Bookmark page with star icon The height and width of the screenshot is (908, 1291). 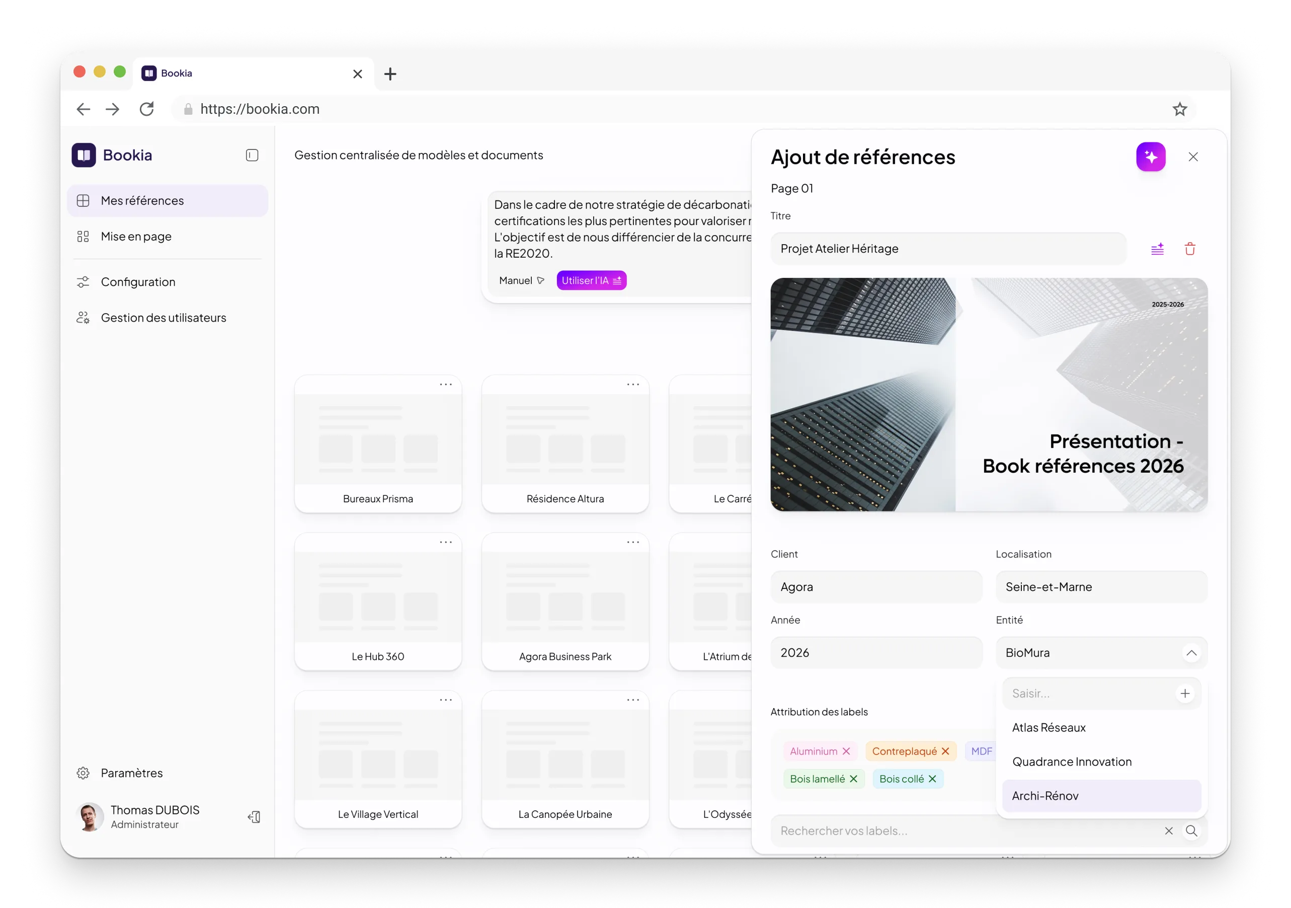pyautogui.click(x=1179, y=109)
